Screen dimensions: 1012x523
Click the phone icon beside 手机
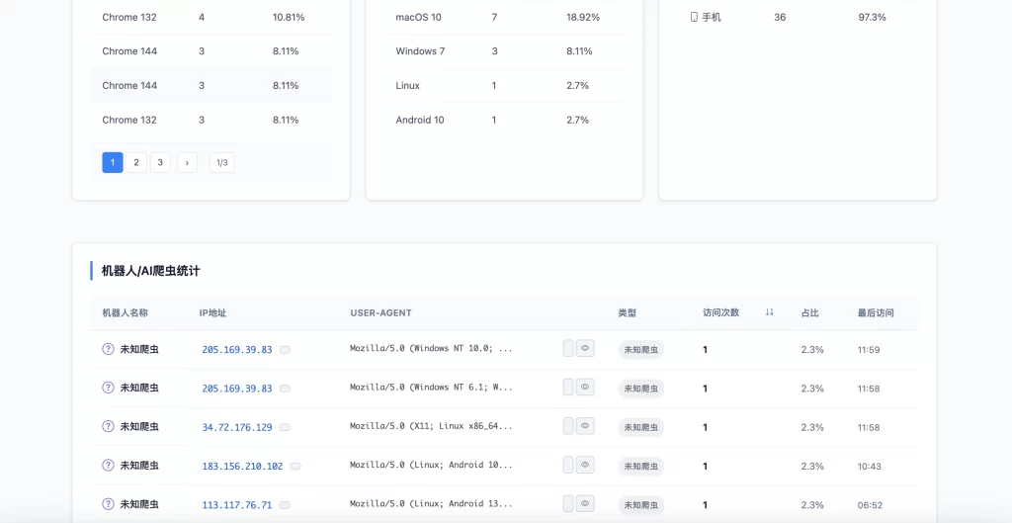point(694,17)
